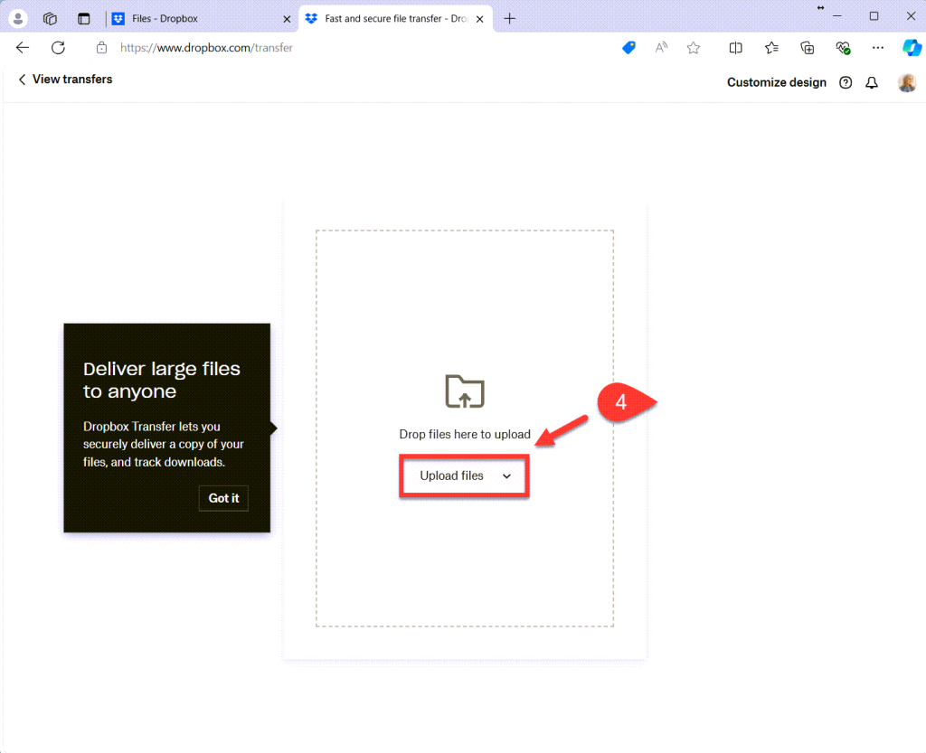The image size is (926, 753).
Task: Open the Copilot sidebar icon
Action: 912,48
